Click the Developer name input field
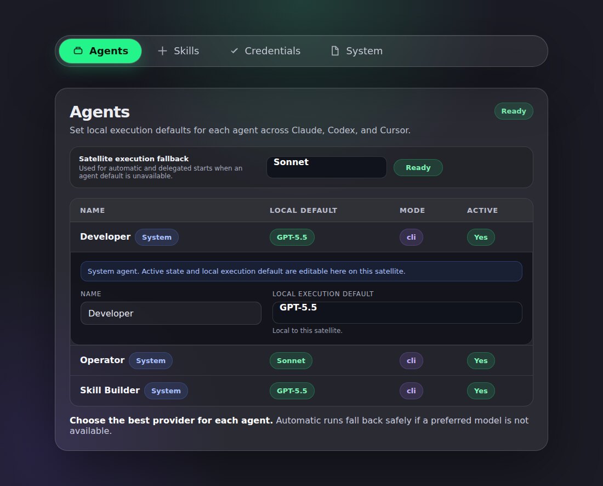 tap(170, 313)
